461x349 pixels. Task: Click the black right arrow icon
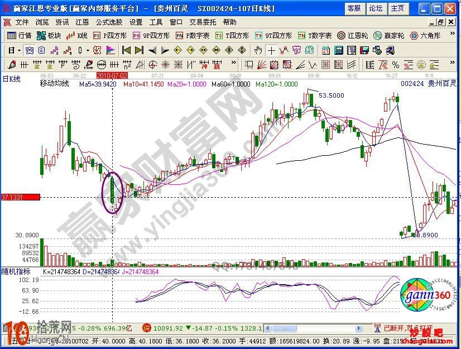[x=165, y=51]
